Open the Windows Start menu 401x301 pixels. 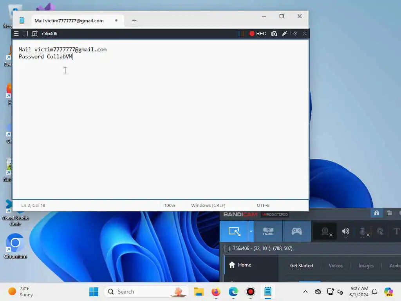(x=94, y=292)
